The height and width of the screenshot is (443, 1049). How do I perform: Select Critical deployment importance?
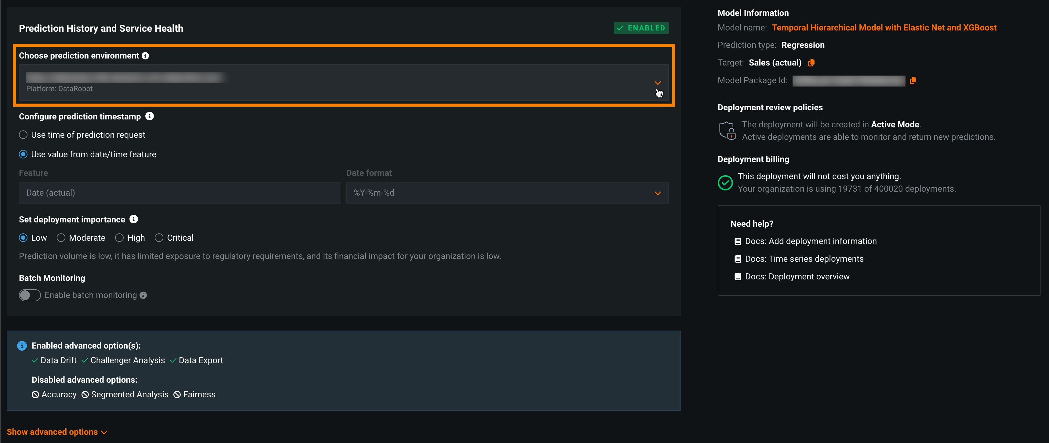[x=159, y=238]
